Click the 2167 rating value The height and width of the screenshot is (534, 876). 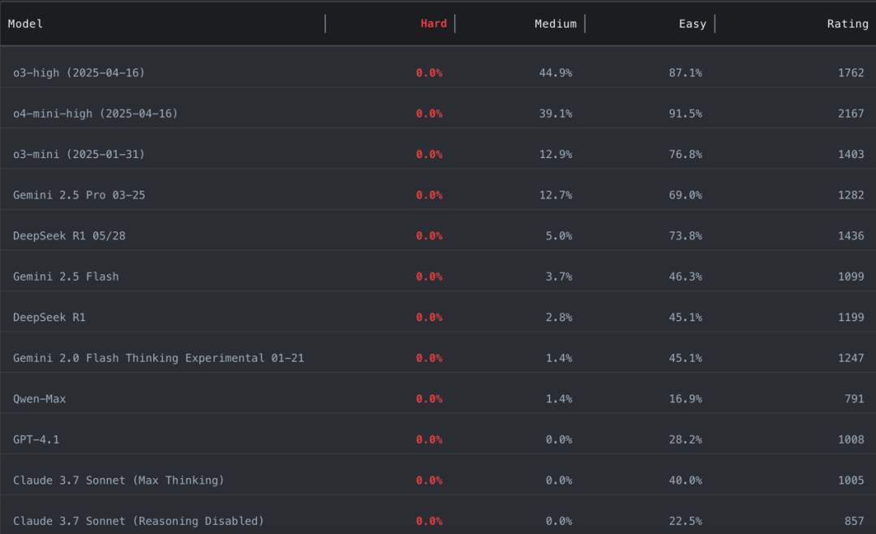[x=850, y=113]
